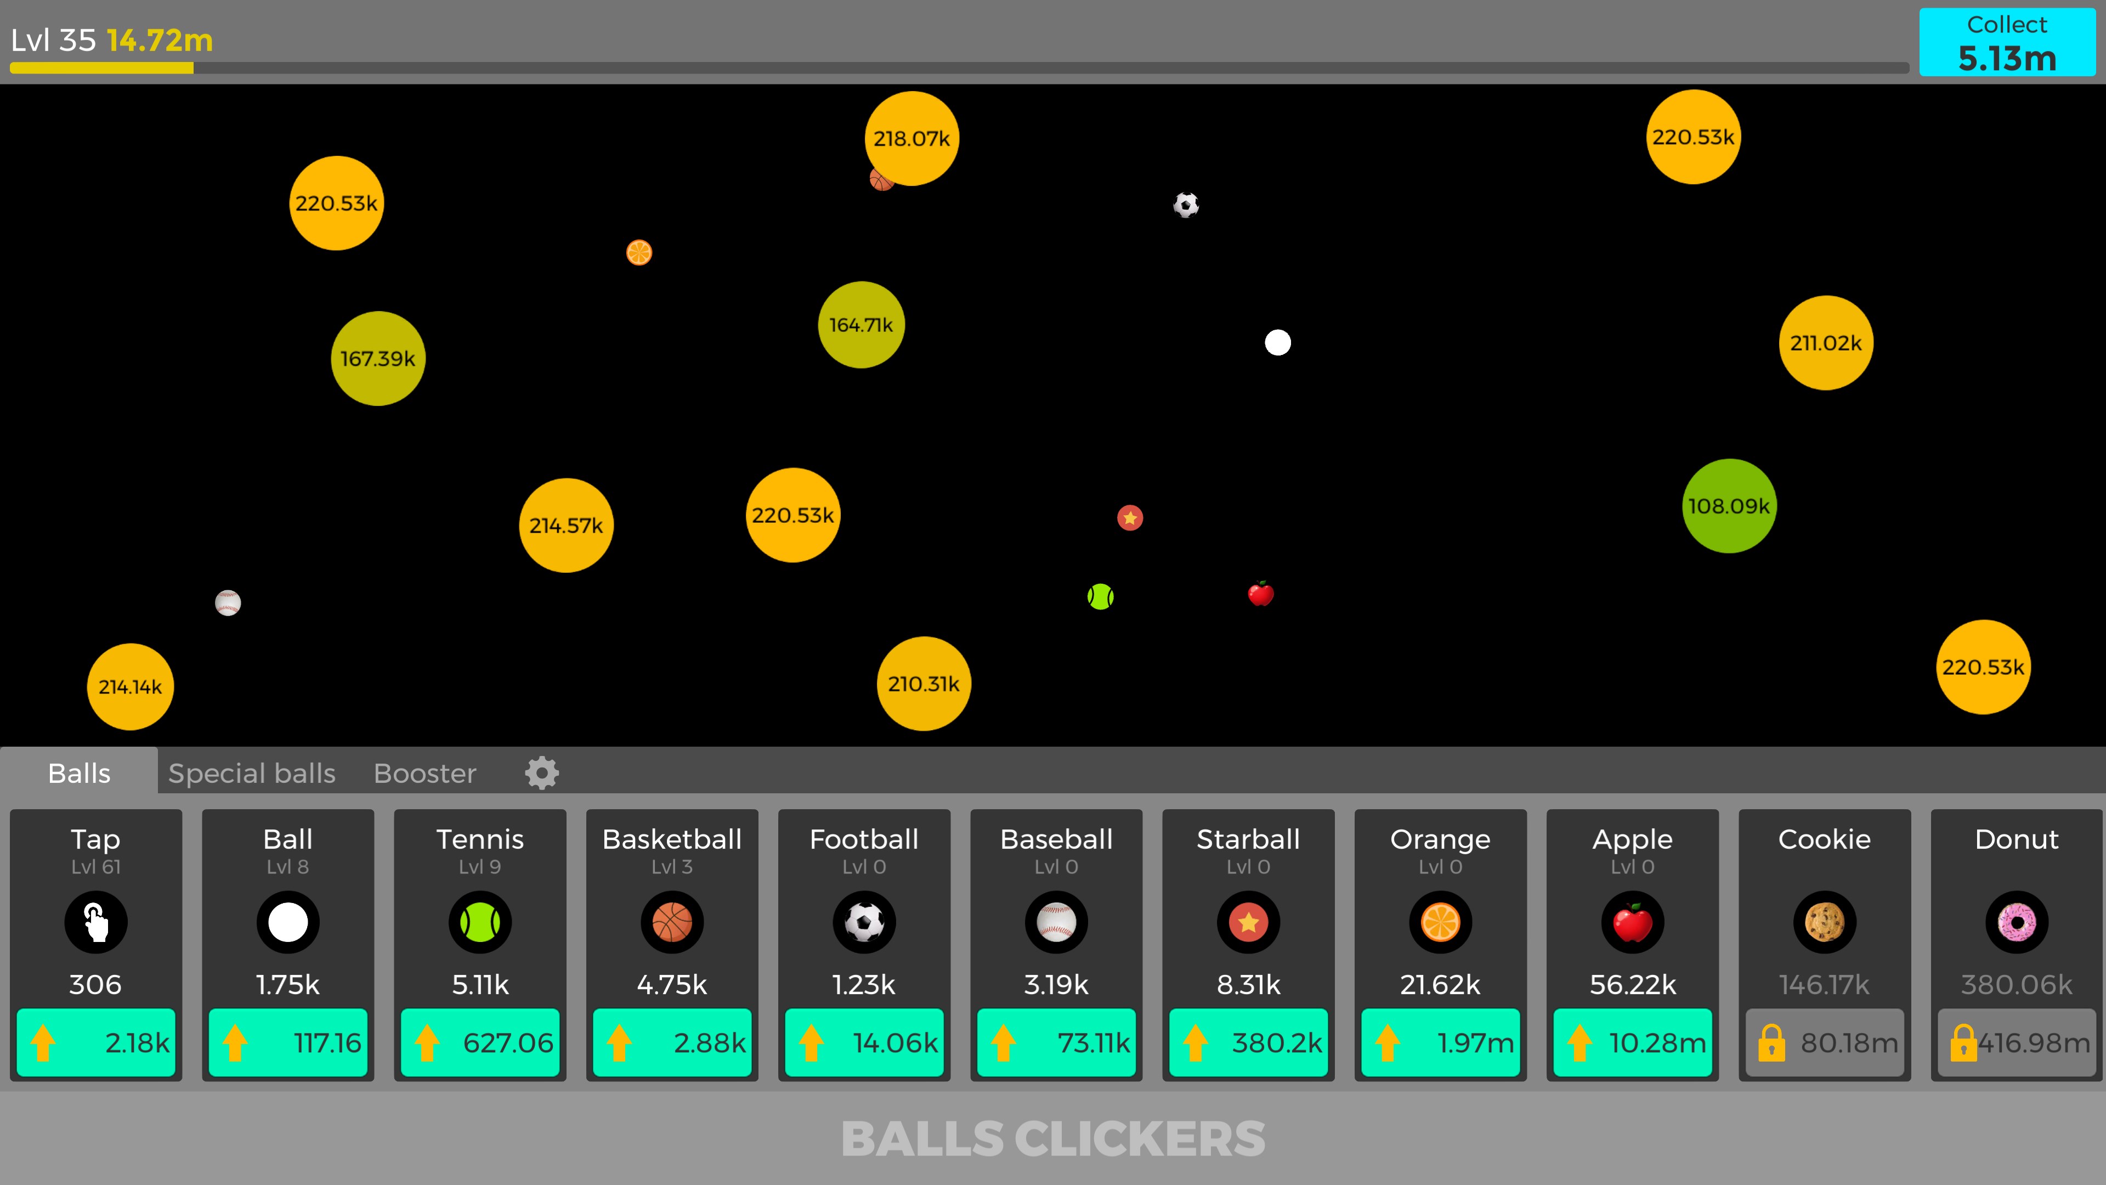Click the locked Cookie 80.18m button
This screenshot has width=2106, height=1185.
[1825, 1043]
